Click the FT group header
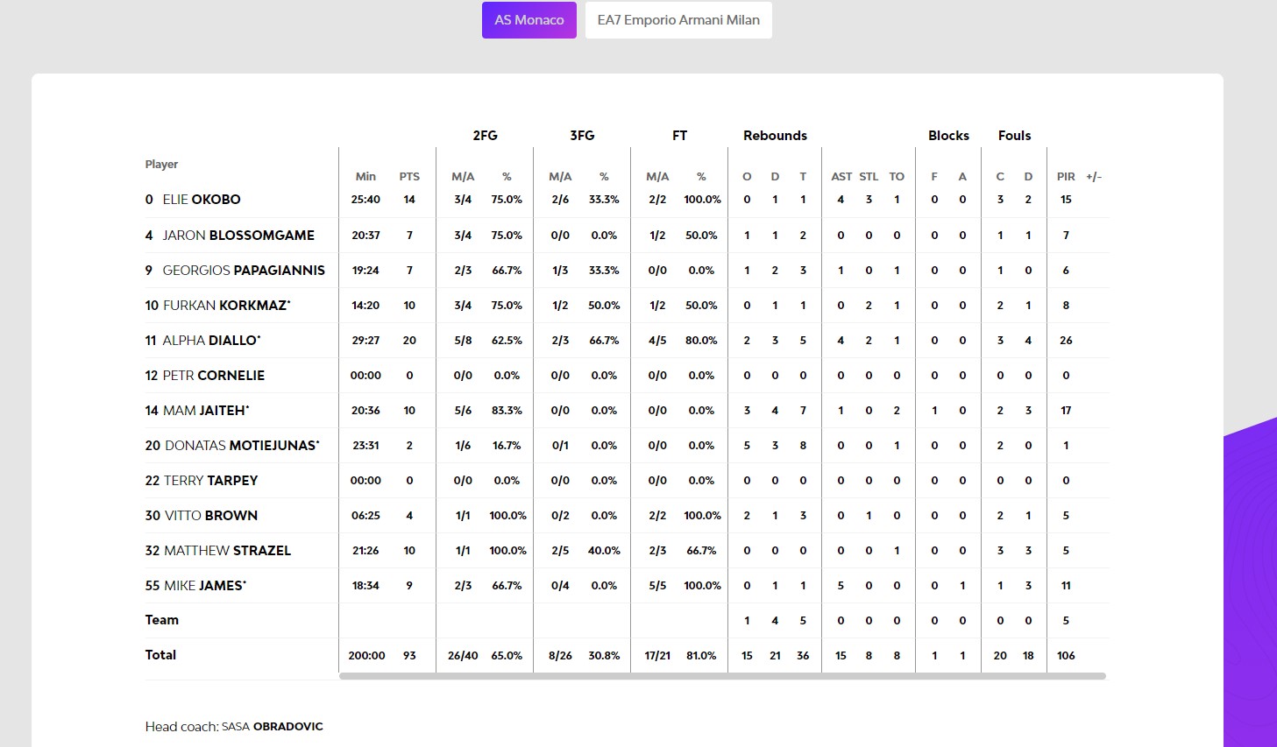The width and height of the screenshot is (1277, 747). point(679,136)
